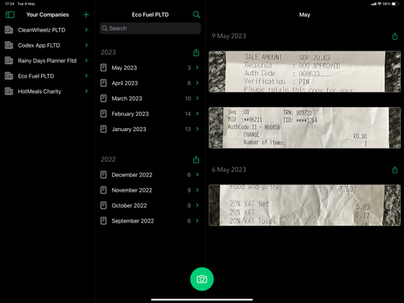This screenshot has width=404, height=303.
Task: Select Codex App FLTD company name
Action: (39, 45)
